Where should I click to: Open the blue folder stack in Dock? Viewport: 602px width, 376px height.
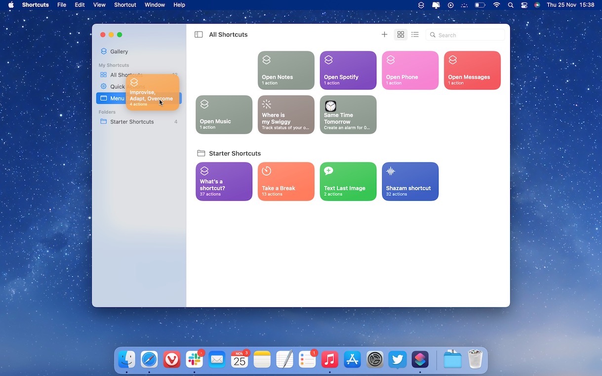pos(452,360)
